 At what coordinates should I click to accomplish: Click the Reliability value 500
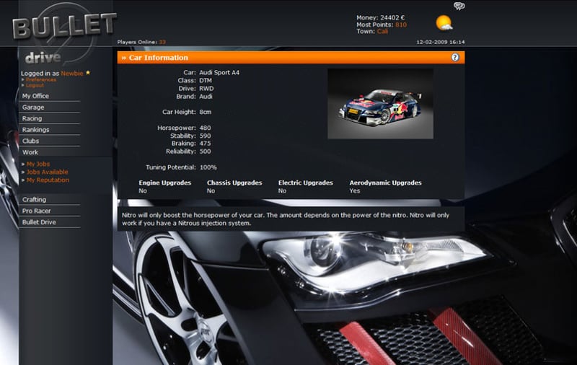pos(205,151)
